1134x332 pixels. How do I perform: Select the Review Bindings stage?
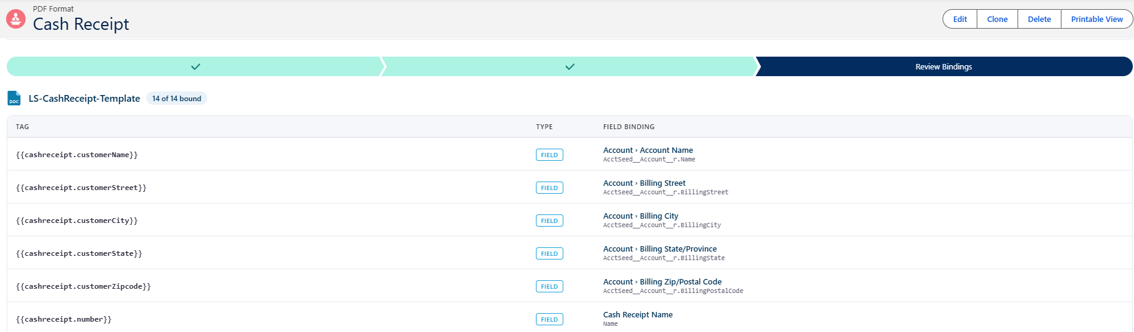pos(944,66)
